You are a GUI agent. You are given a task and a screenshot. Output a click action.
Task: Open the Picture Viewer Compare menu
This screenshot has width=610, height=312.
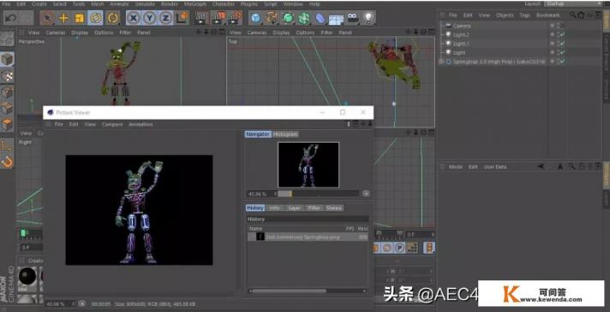pyautogui.click(x=112, y=124)
